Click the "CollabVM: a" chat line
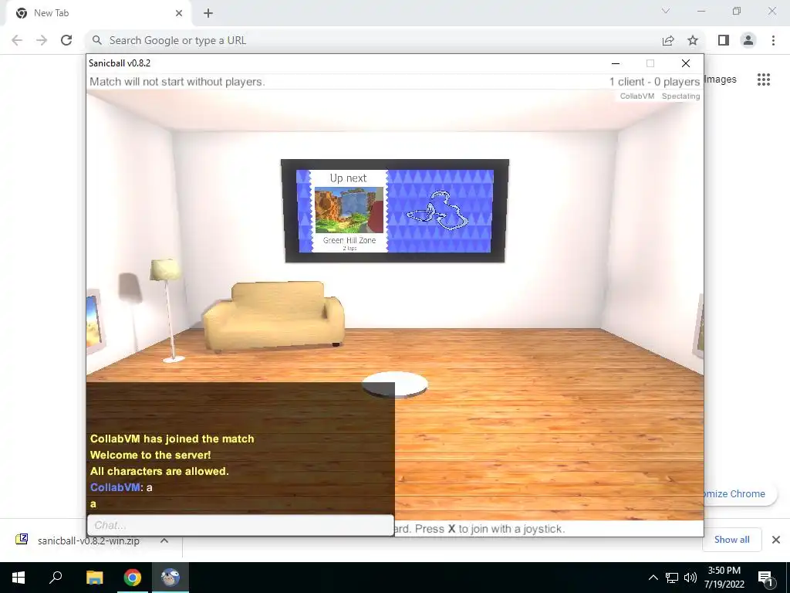Viewport: 790px width, 593px height. click(121, 487)
